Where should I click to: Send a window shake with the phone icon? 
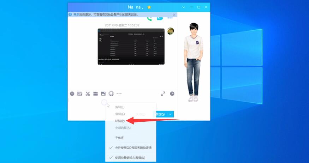111,94
